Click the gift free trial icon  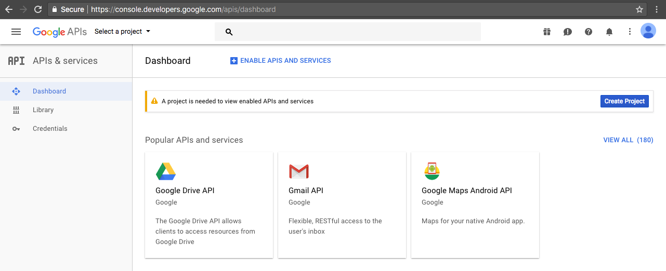coord(547,32)
